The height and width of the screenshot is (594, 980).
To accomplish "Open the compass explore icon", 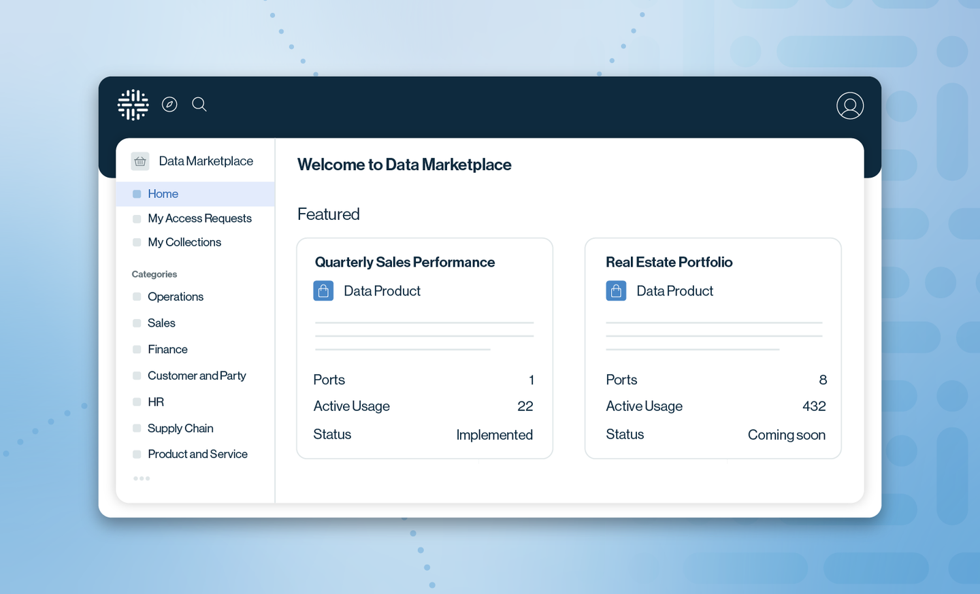I will (169, 104).
